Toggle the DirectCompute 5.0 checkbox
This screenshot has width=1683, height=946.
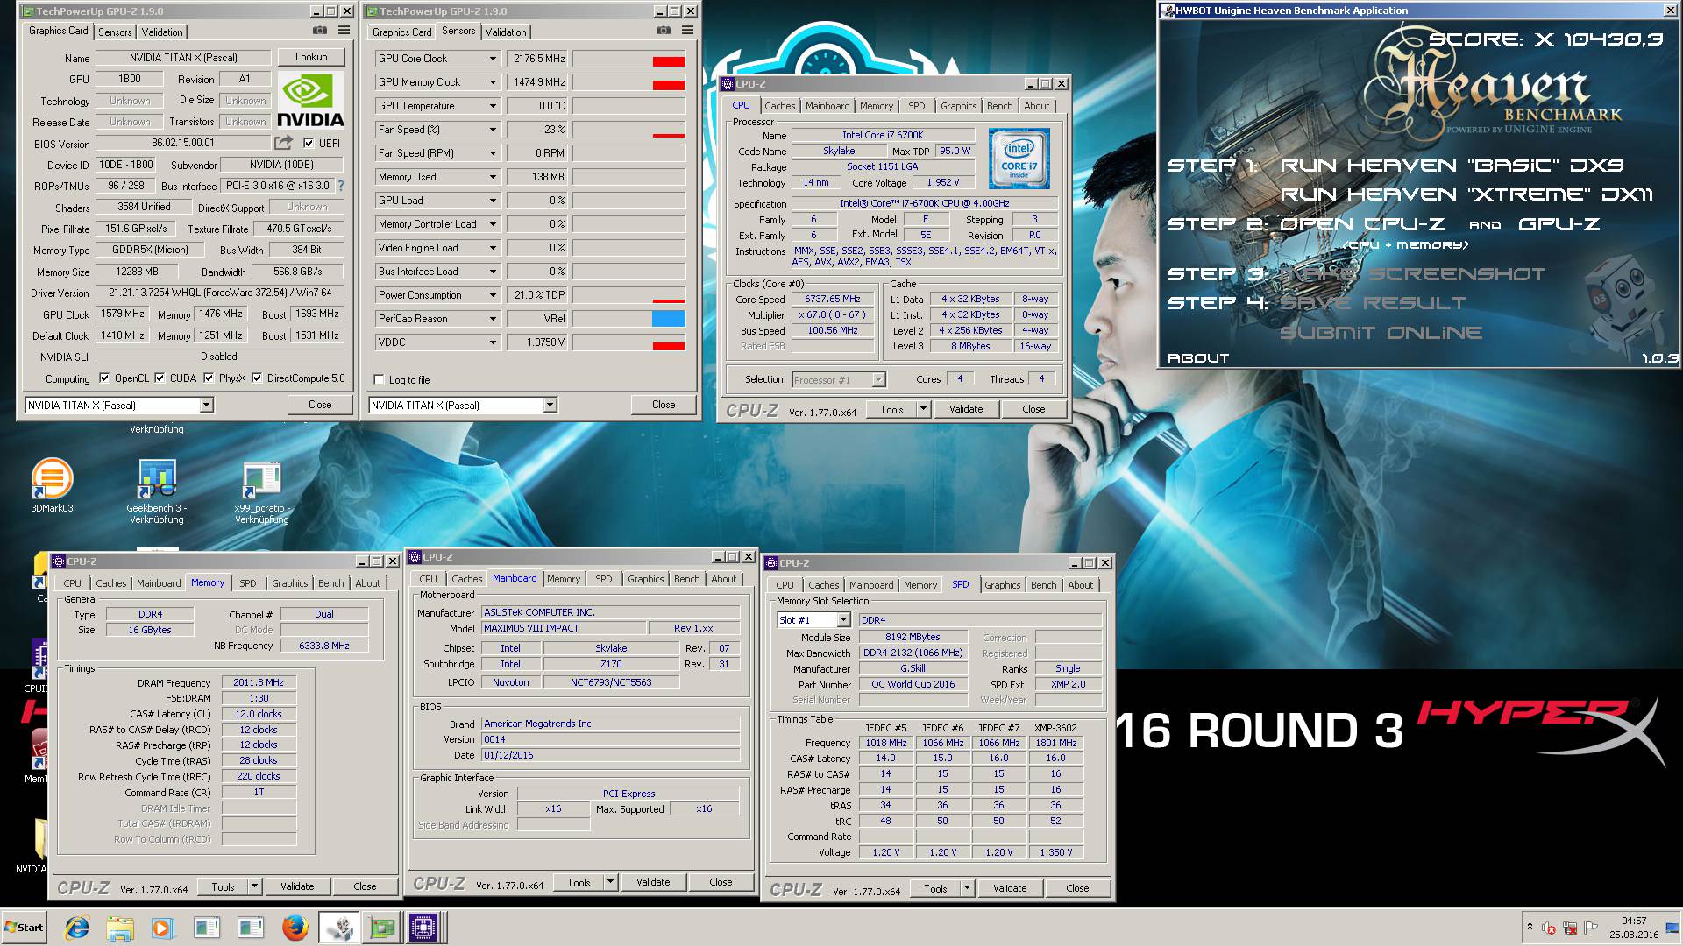(x=257, y=378)
